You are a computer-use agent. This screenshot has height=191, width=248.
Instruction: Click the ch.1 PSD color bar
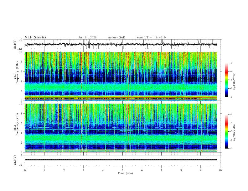[226, 80]
